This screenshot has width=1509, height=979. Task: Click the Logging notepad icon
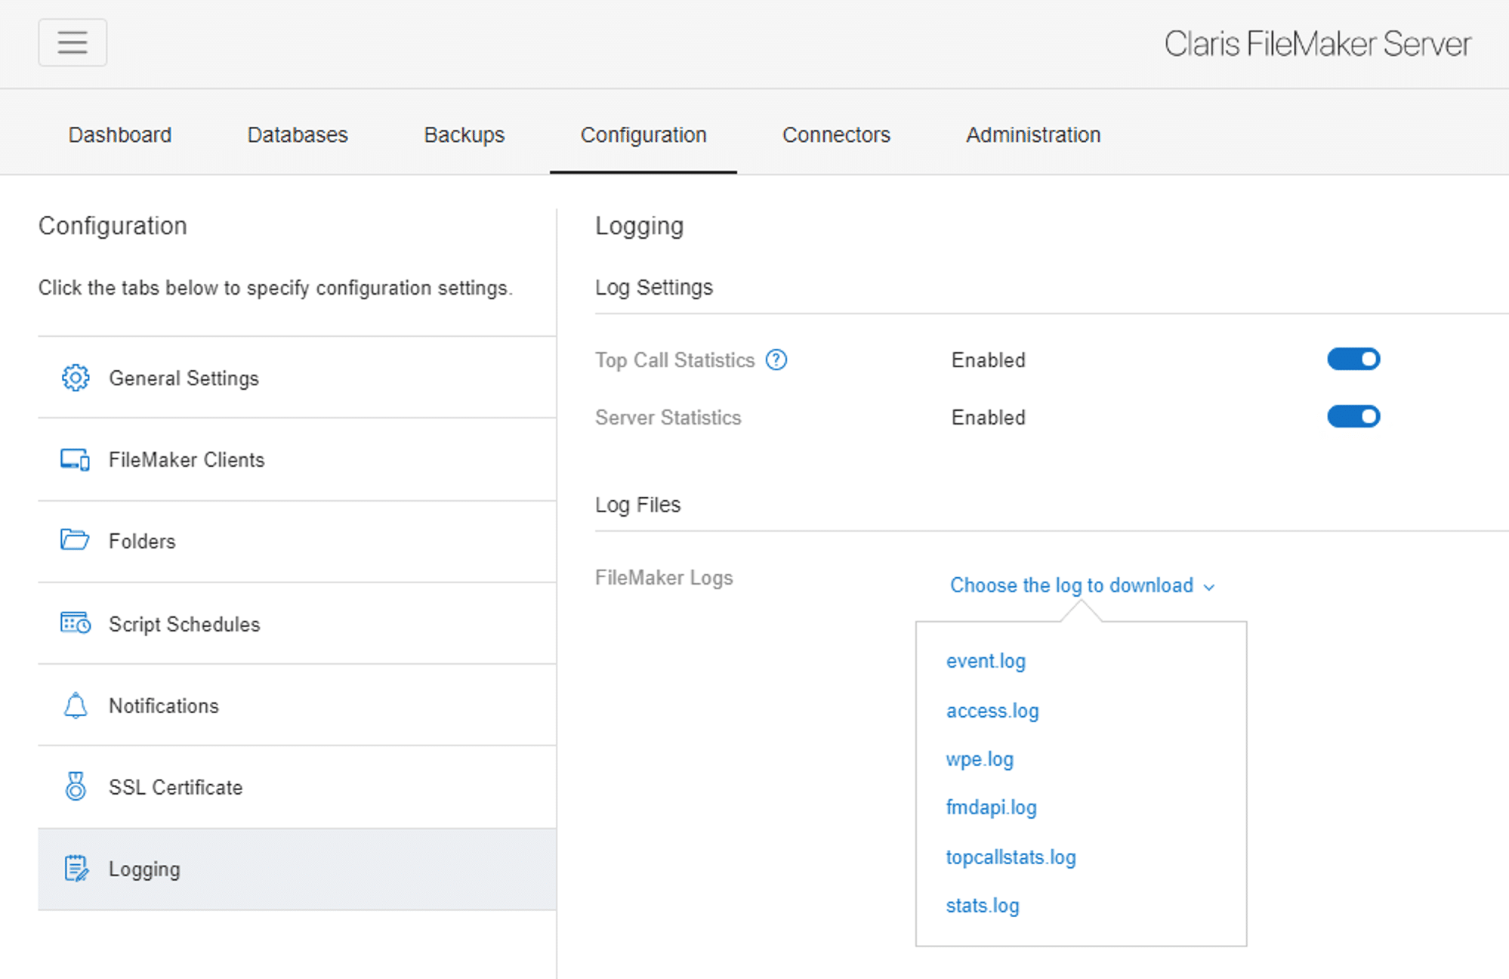click(x=76, y=869)
